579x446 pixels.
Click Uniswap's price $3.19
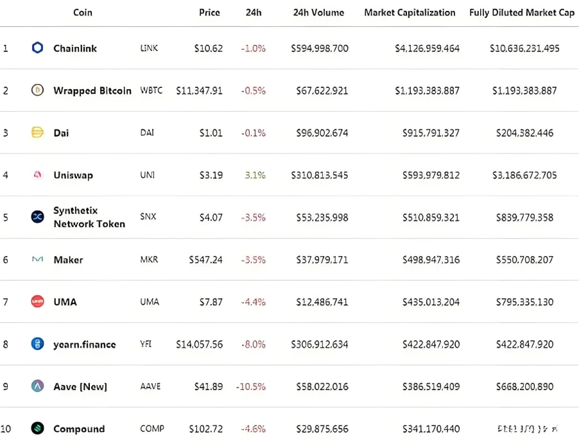tap(211, 175)
